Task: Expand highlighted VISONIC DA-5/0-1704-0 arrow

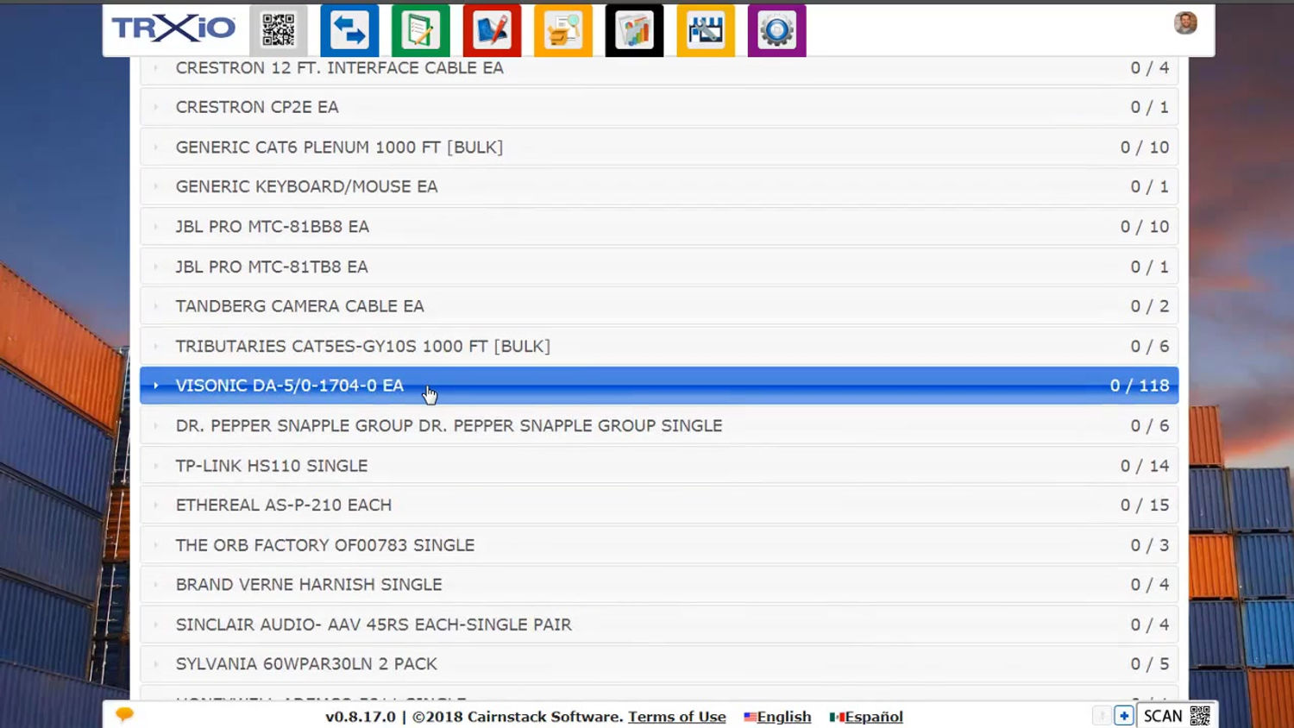Action: (155, 386)
